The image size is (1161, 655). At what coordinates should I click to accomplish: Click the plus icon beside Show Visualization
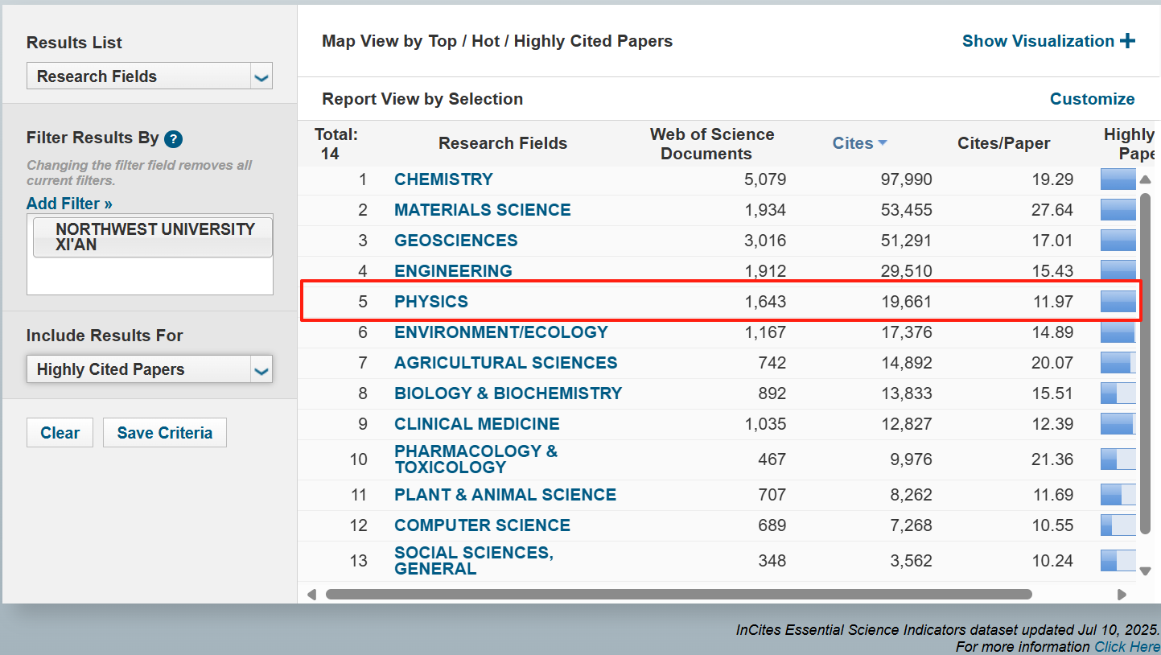click(x=1127, y=41)
